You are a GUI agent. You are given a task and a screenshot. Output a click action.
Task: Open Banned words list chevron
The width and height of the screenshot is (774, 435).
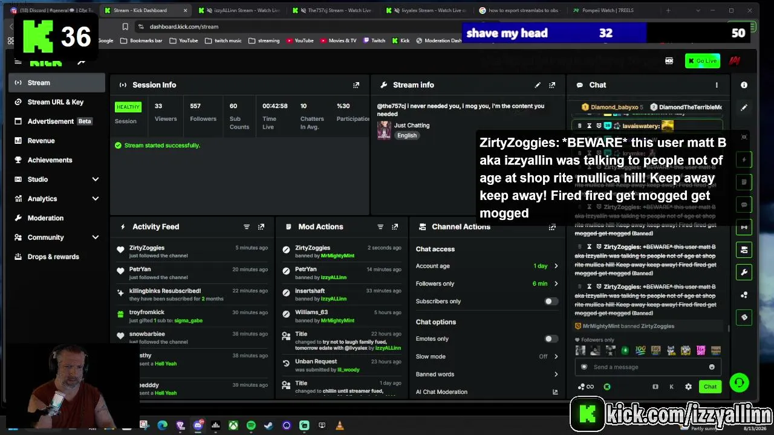556,374
